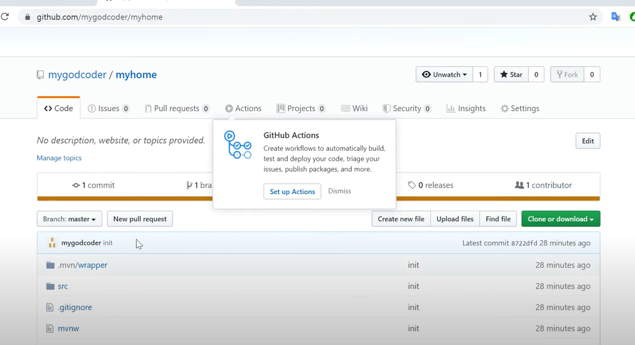Viewport: 635px width, 345px height.
Task: Click the GitHub Actions popup heading
Action: tap(291, 135)
